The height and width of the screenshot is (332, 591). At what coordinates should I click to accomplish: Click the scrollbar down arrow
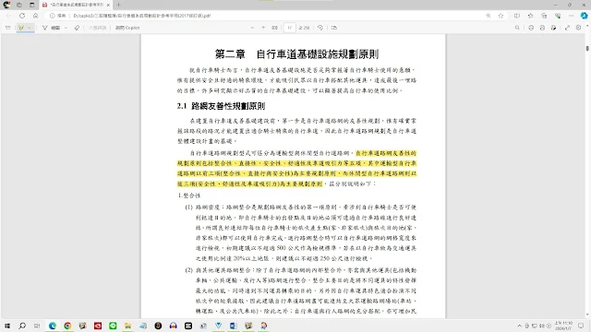(x=587, y=315)
